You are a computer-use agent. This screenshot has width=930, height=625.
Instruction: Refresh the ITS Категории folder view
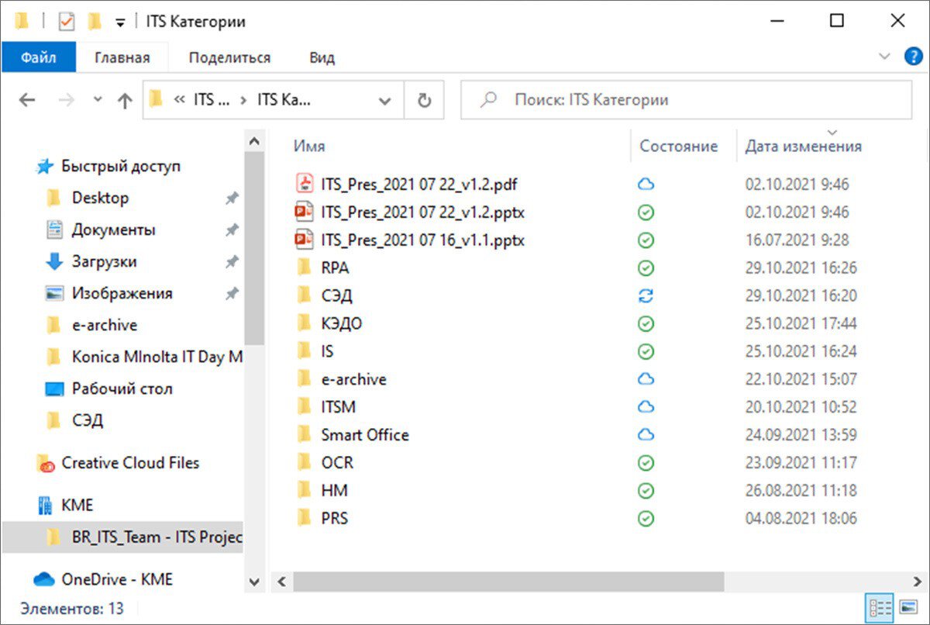tap(424, 100)
